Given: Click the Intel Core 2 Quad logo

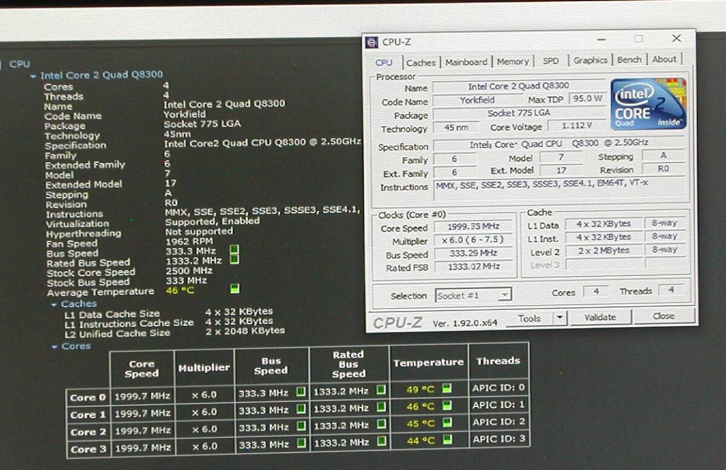Looking at the screenshot, I should 649,103.
